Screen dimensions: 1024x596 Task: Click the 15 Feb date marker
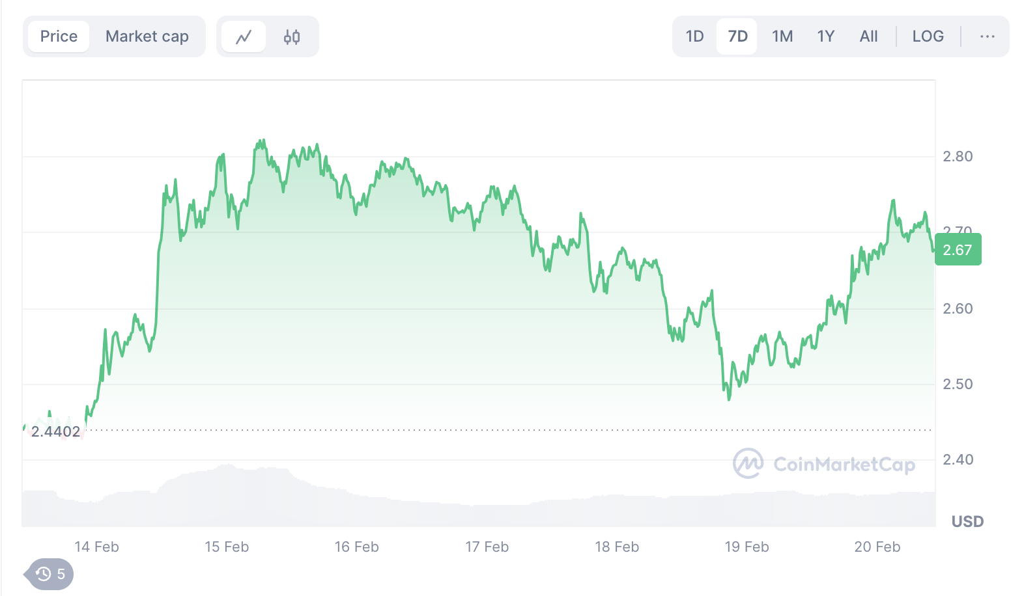tap(227, 547)
